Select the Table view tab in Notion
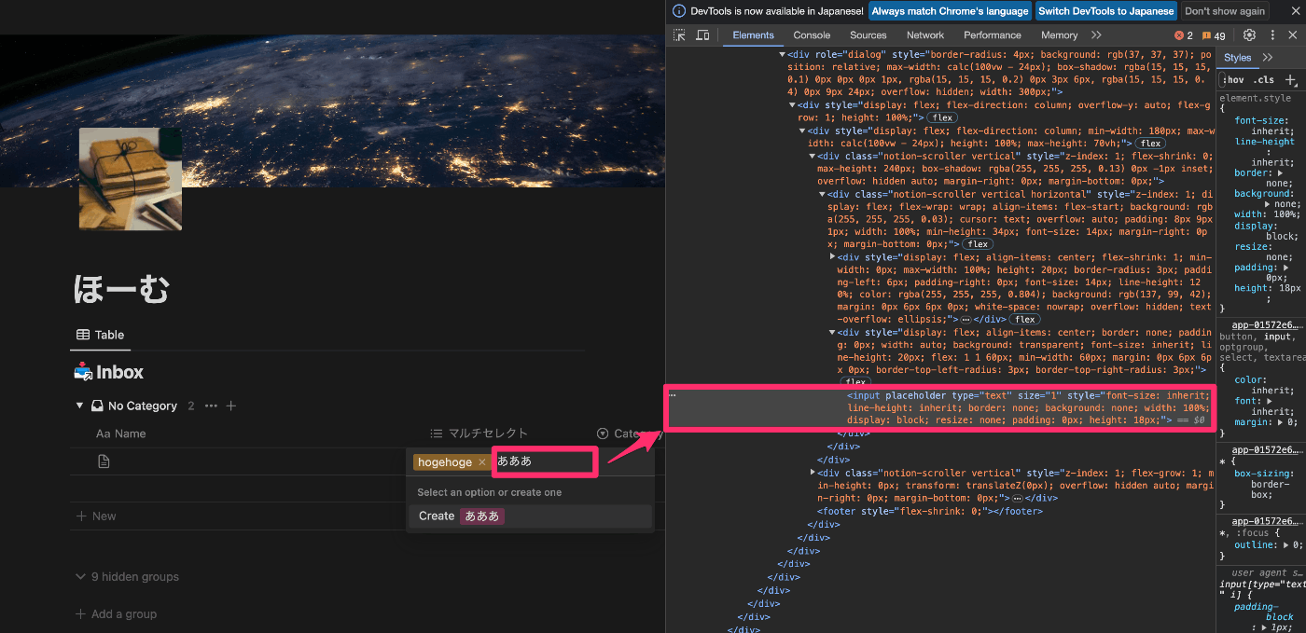This screenshot has height=633, width=1306. point(100,335)
